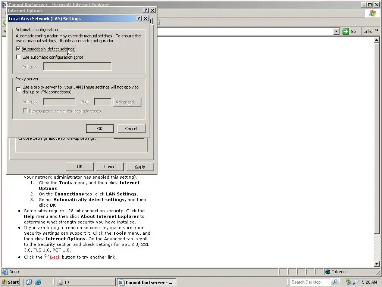
Task: Close the Internet Options window
Action: [x=153, y=10]
